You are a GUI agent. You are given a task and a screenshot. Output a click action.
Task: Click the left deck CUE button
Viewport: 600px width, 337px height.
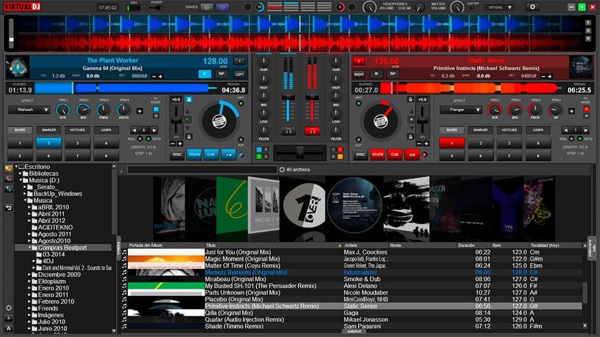click(211, 155)
